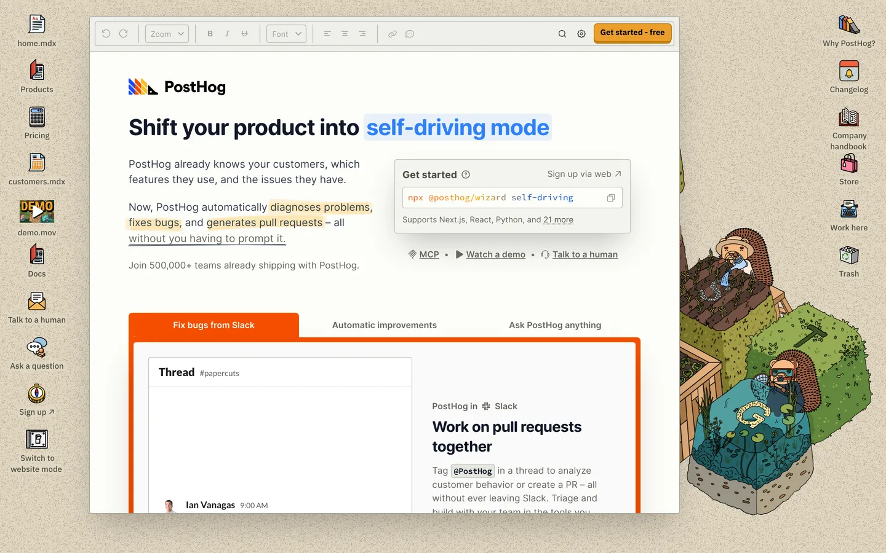The height and width of the screenshot is (553, 886).
Task: Click the npx command input field
Action: click(512, 198)
